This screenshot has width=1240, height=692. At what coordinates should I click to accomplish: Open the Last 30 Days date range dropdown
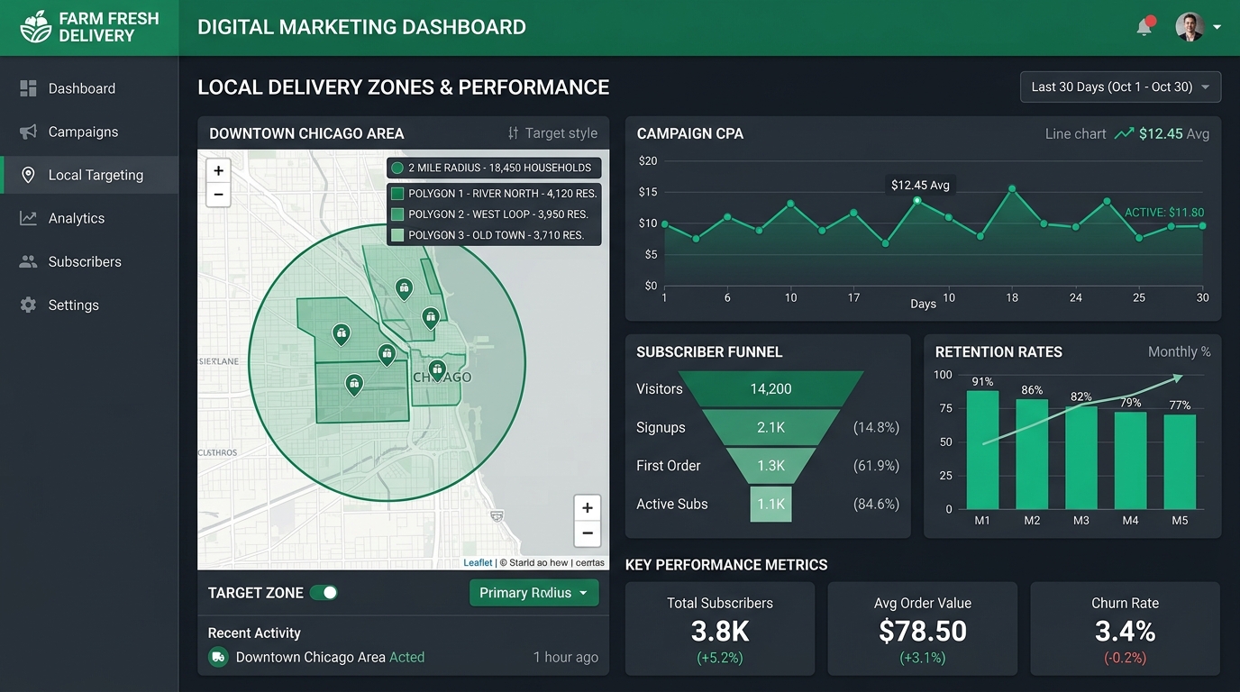[x=1120, y=86]
